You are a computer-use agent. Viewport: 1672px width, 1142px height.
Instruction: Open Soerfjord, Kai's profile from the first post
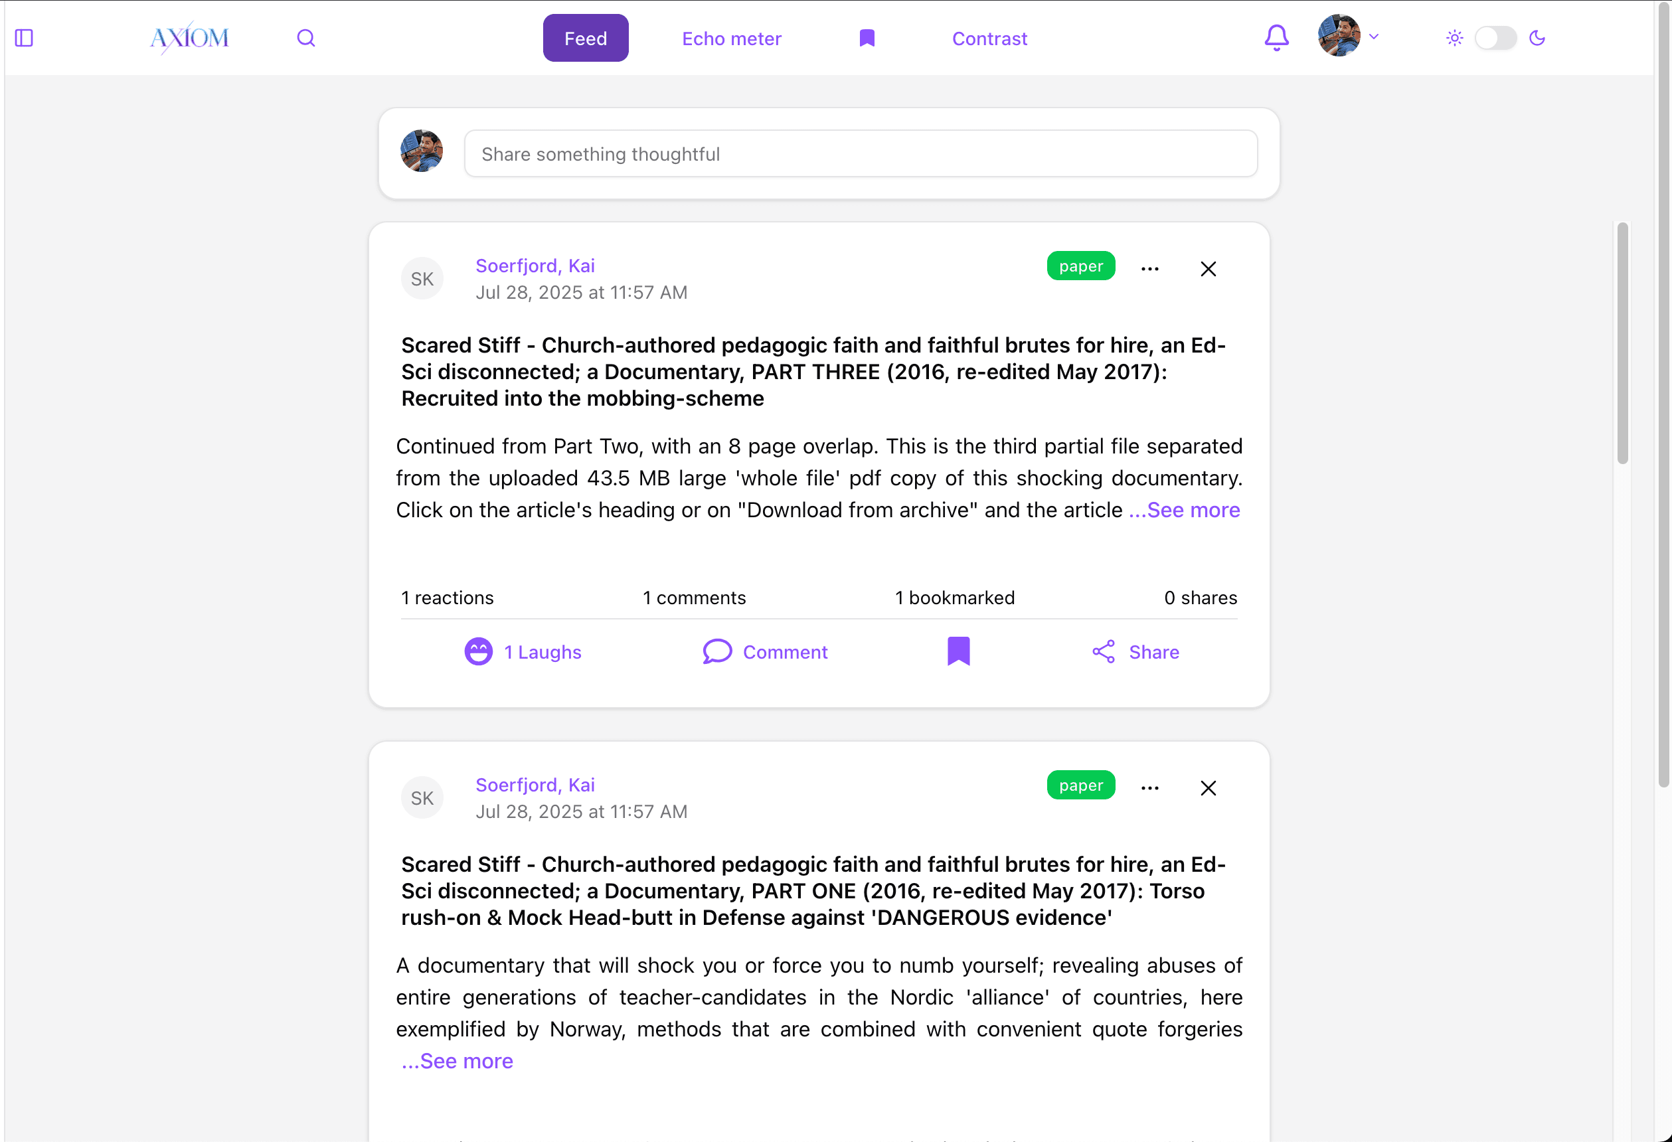pos(535,265)
